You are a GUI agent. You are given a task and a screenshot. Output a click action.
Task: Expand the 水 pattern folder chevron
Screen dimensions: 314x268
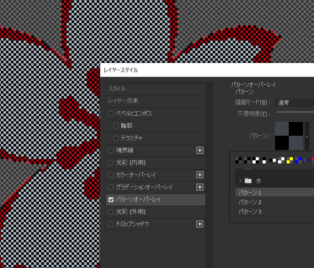(x=240, y=181)
